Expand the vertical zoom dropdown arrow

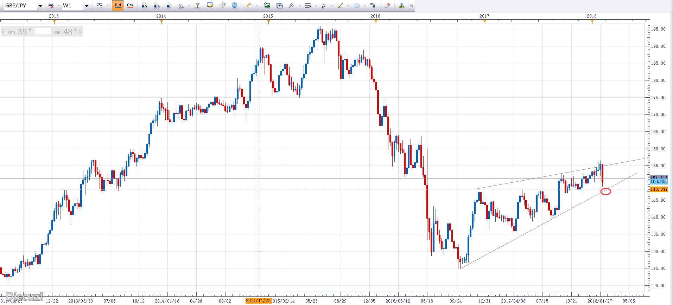pyautogui.click(x=189, y=6)
